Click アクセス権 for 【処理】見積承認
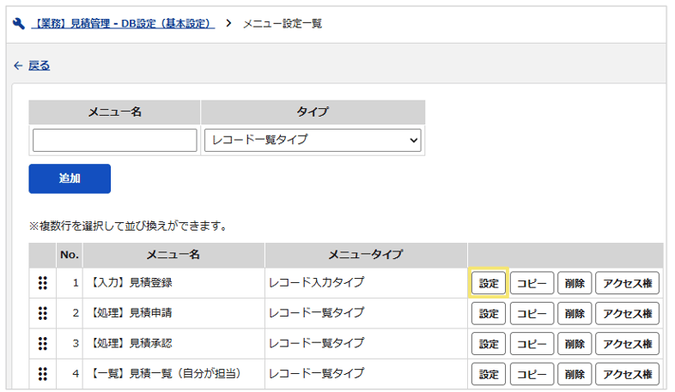675x392 pixels. [627, 344]
